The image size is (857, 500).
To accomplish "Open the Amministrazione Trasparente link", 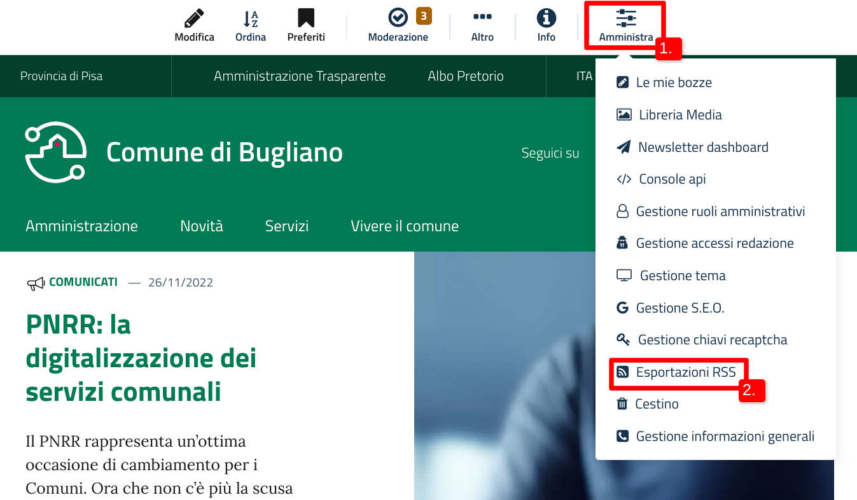I will (x=300, y=76).
